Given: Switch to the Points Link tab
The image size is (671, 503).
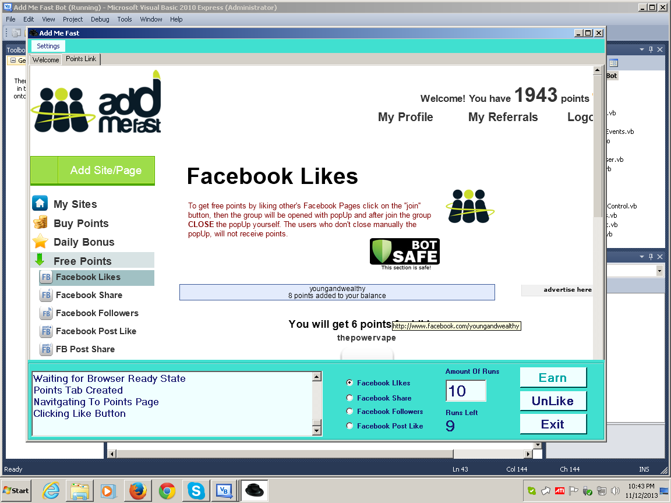Looking at the screenshot, I should 81,59.
